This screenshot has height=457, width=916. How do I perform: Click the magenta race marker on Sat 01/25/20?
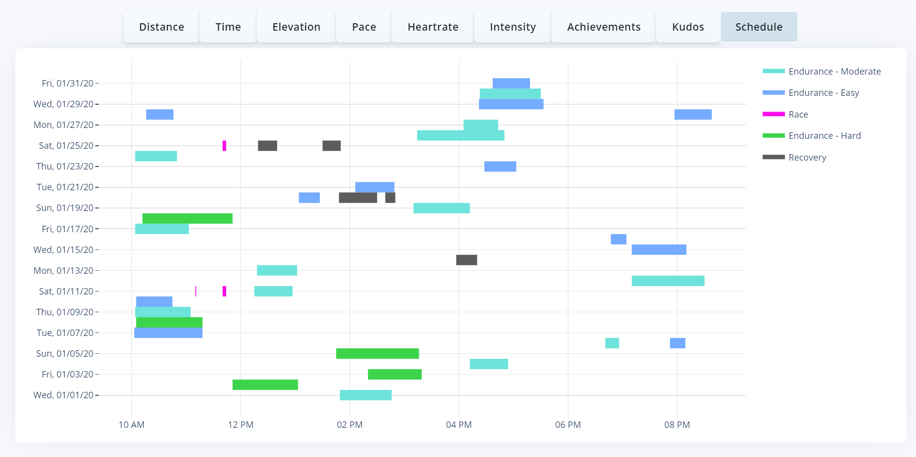tap(224, 146)
